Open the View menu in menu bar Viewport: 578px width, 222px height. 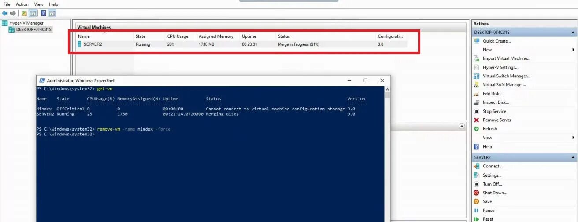(39, 4)
